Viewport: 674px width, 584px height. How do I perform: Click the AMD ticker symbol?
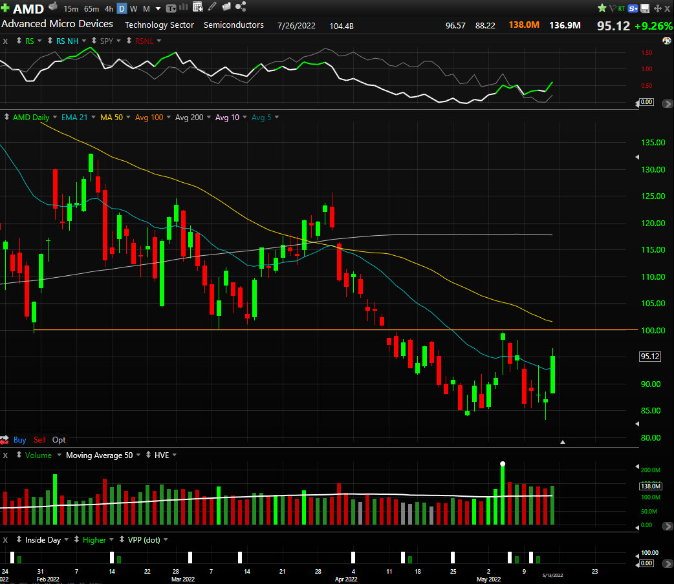pos(28,8)
